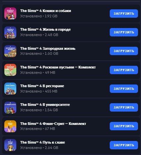The image size is (141, 155).
Task: Download the Загородная жизнь pack
Action: click(x=124, y=51)
